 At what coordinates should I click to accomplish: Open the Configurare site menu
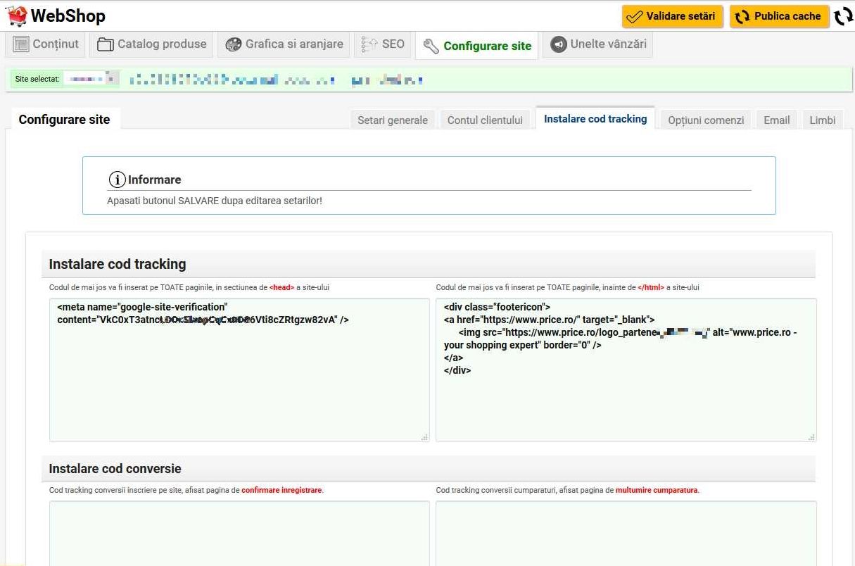click(x=476, y=46)
